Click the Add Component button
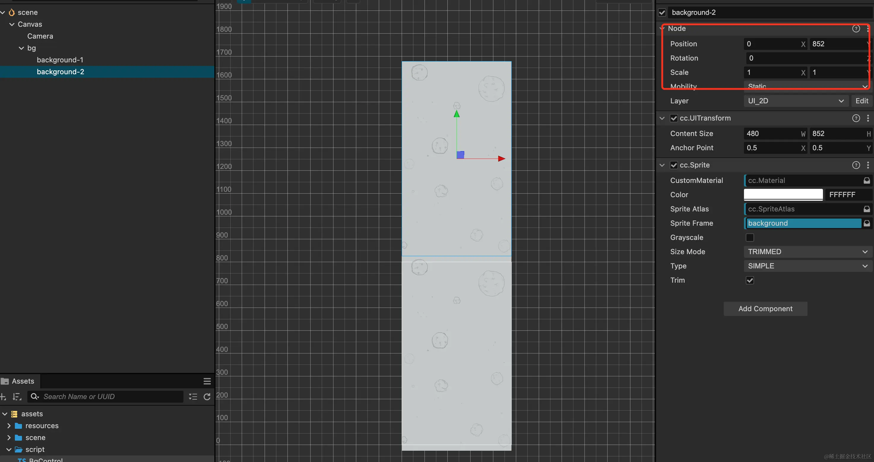The image size is (874, 462). tap(765, 309)
